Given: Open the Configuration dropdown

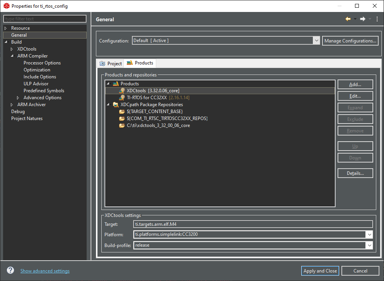Looking at the screenshot, I should point(316,41).
